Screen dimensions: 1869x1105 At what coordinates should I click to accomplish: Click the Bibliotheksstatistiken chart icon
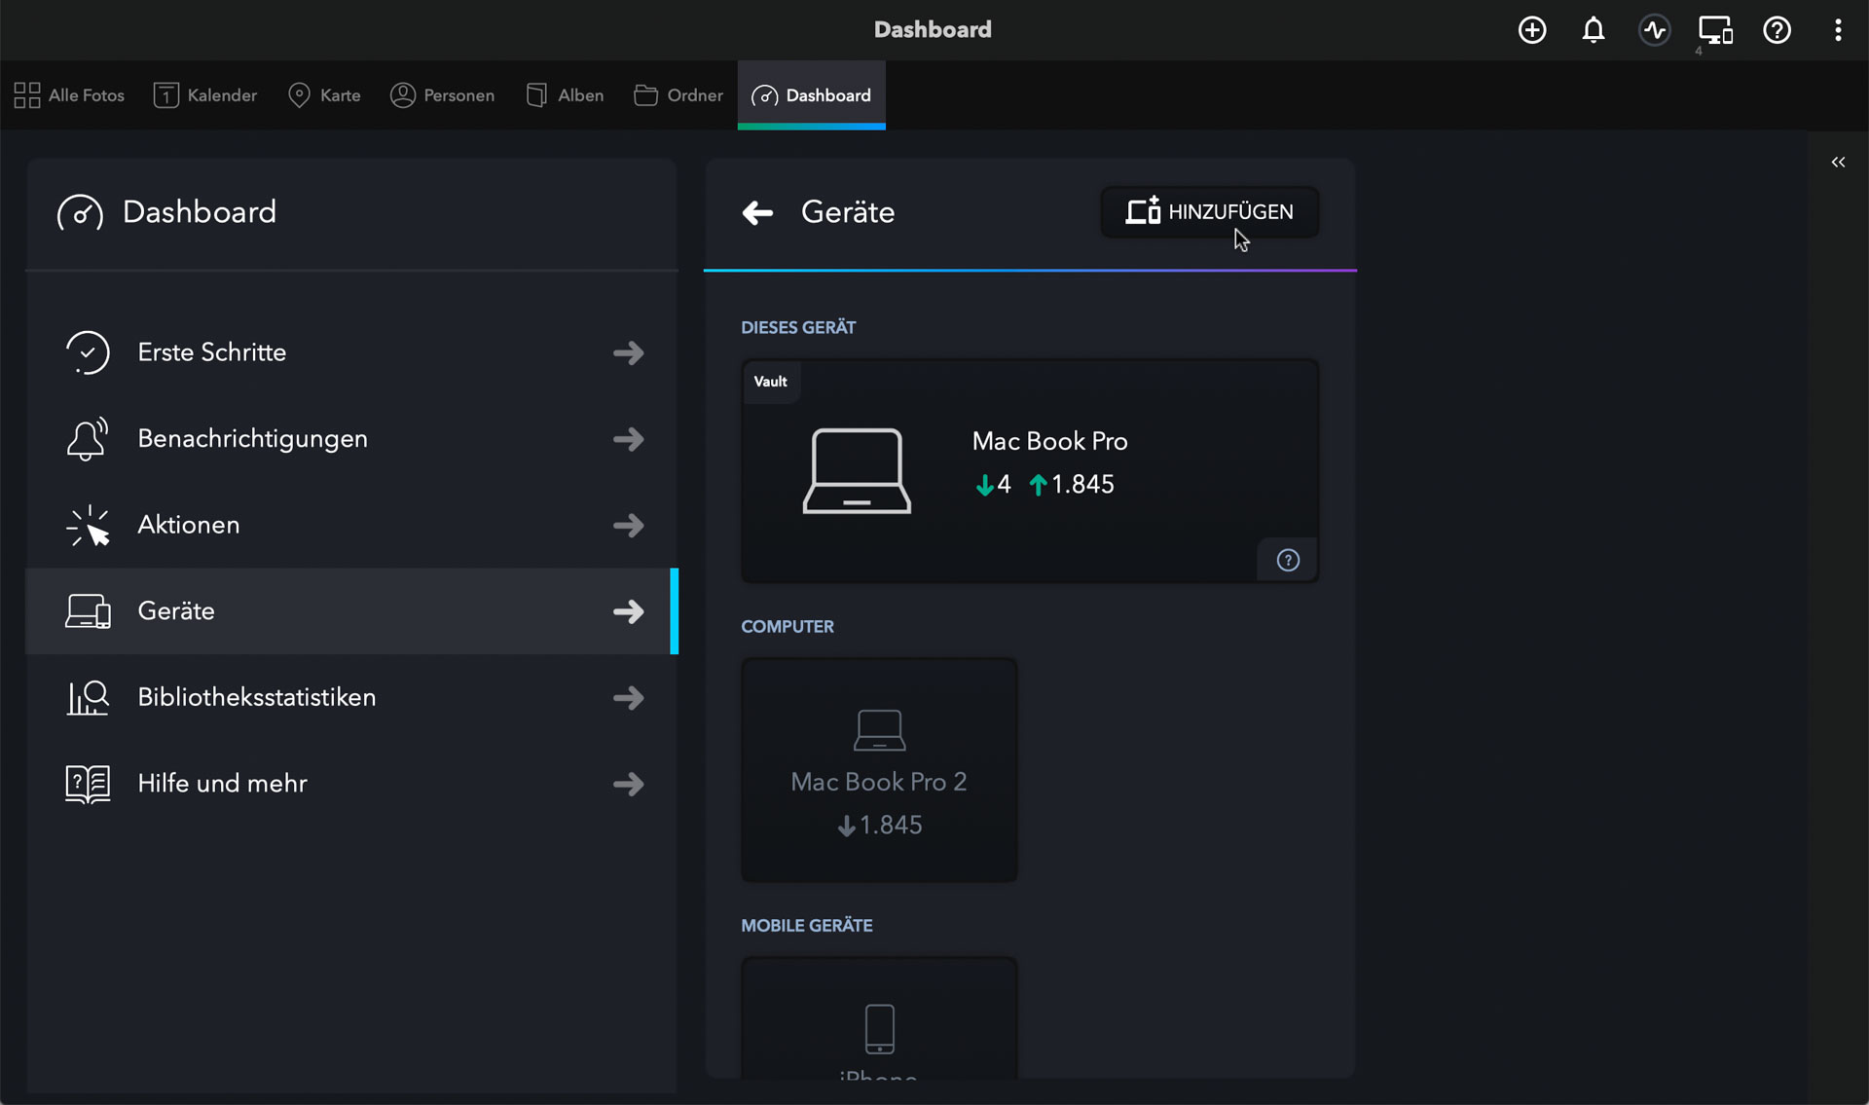pos(88,697)
